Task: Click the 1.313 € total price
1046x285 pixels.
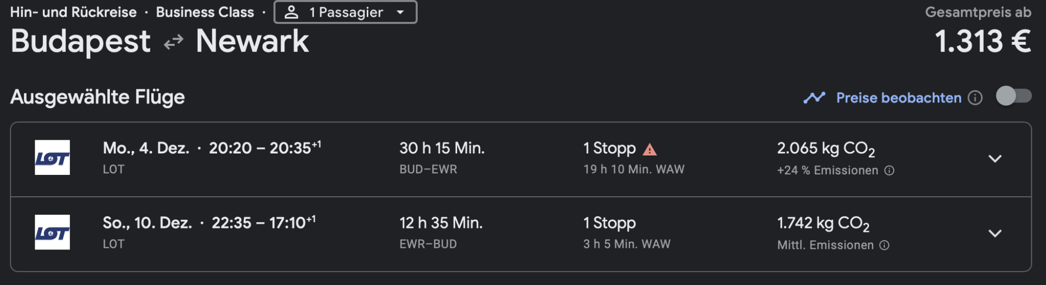Action: pos(982,41)
